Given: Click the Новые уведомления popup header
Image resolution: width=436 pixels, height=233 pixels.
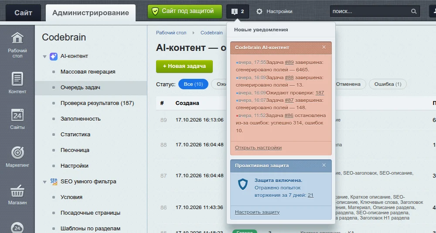Looking at the screenshot, I should tap(261, 30).
